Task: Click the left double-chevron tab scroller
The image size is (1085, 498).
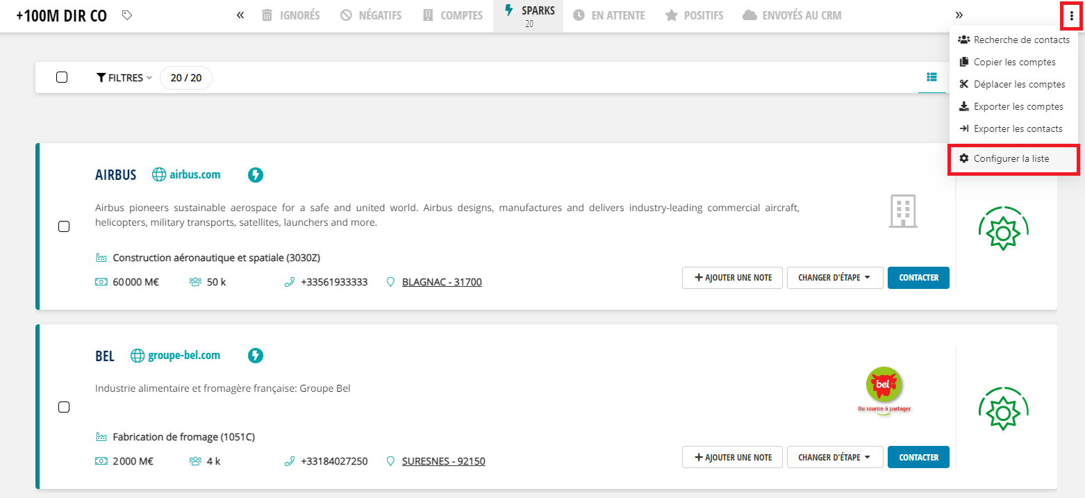Action: tap(240, 15)
